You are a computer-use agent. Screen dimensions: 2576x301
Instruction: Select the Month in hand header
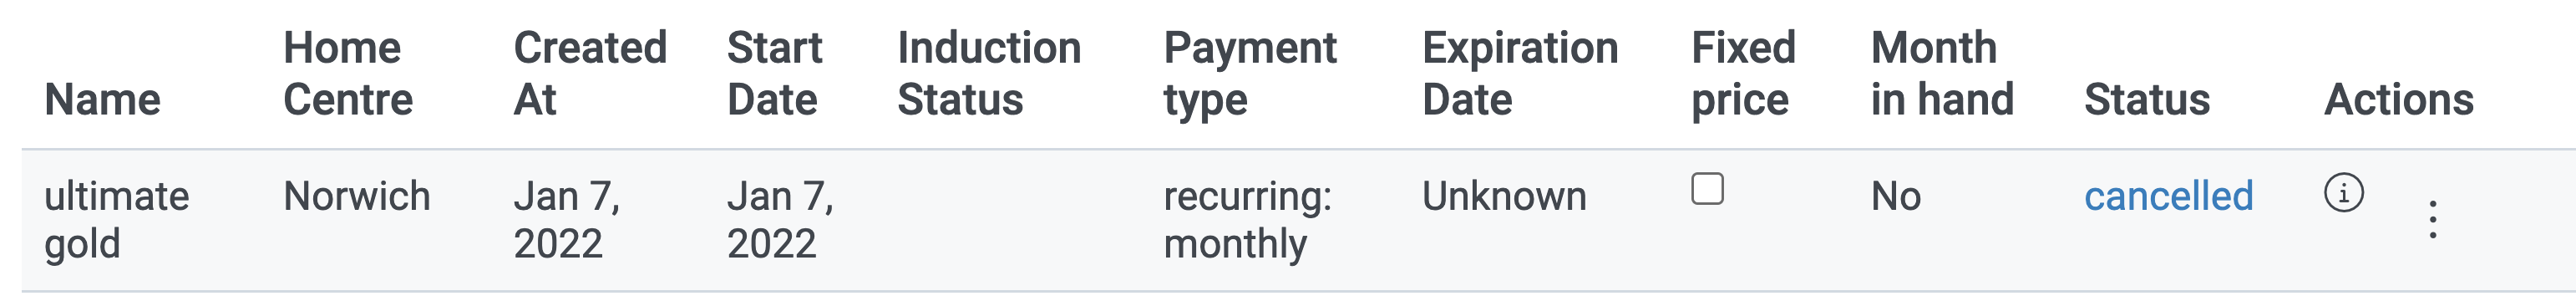click(x=1942, y=73)
